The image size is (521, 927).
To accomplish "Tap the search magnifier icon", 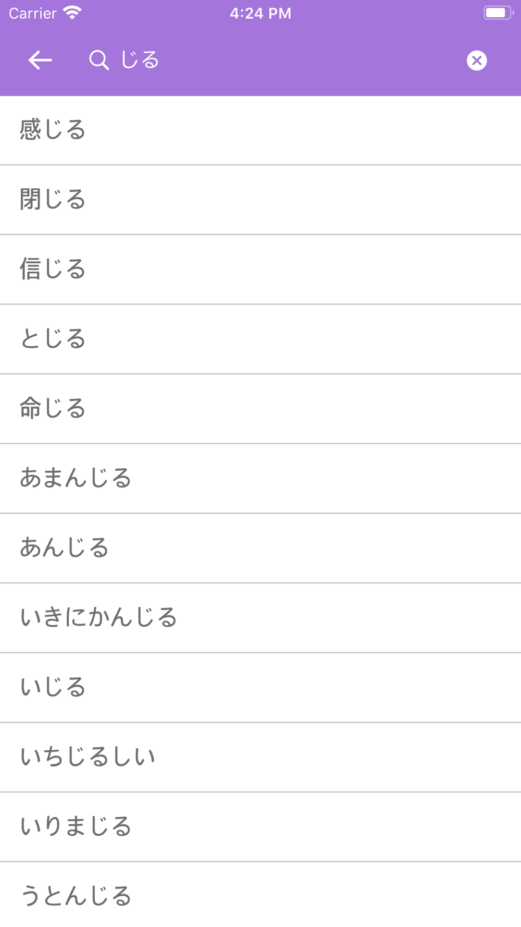I will point(98,60).
